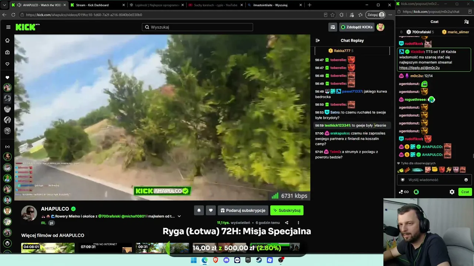Click the @michal10801 mention in stream title
The image size is (474, 266).
pyautogui.click(x=133, y=216)
